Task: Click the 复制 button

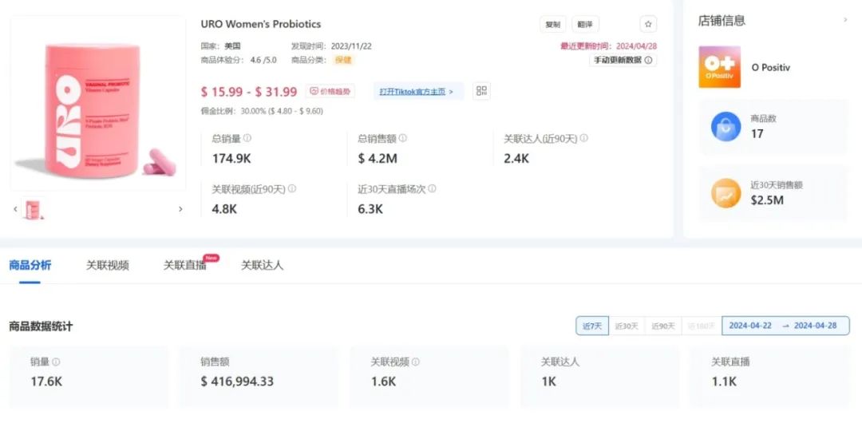Action: [x=552, y=24]
